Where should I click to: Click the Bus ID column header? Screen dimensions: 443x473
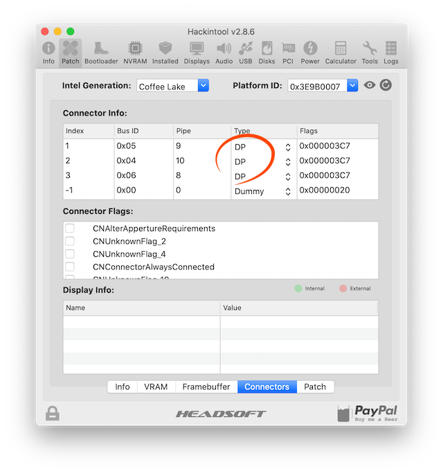point(144,131)
